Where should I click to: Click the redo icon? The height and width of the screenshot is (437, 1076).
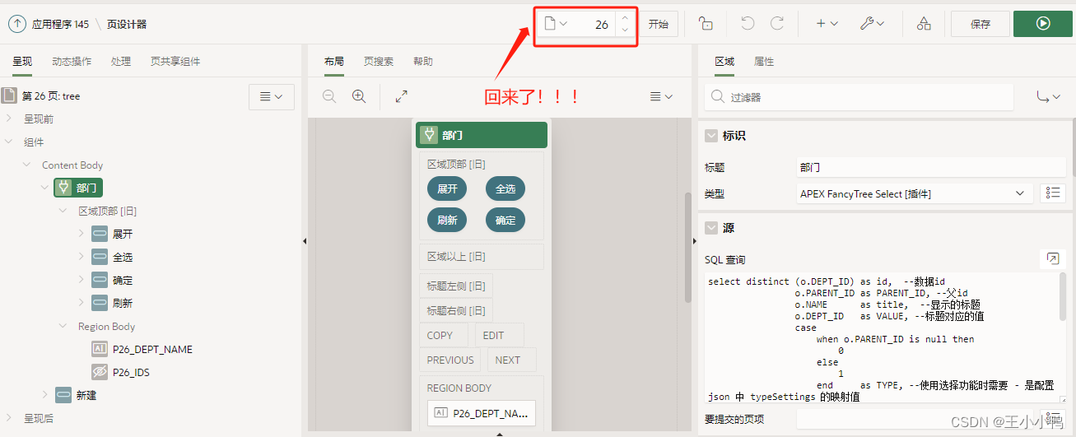click(x=777, y=24)
